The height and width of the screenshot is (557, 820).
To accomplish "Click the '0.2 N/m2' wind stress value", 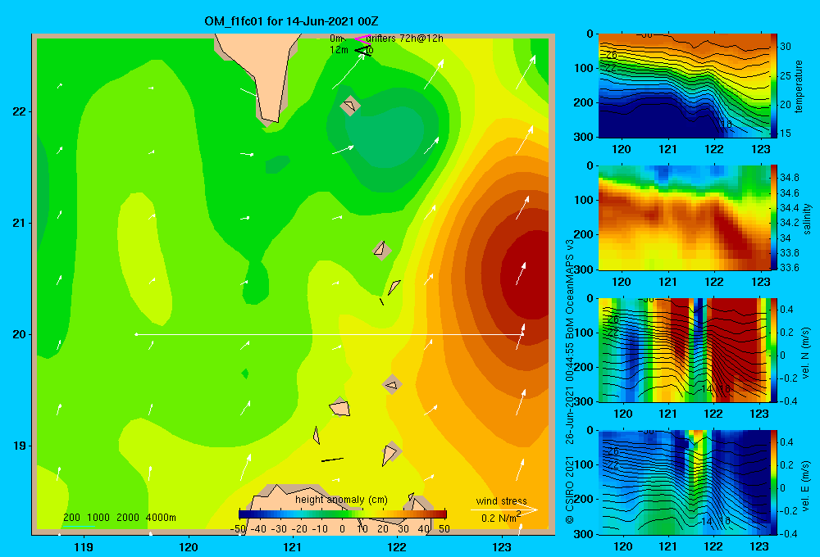I will point(501,518).
